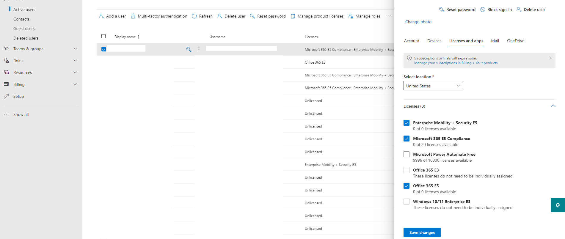This screenshot has height=239, width=565.
Task: Click 0 of 20 licenses available text
Action: coord(435,144)
